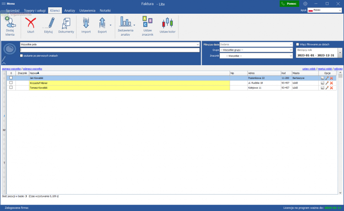Switch to the Analizy tab
Screen dimensions: 344x211
pyautogui.click(x=70, y=10)
